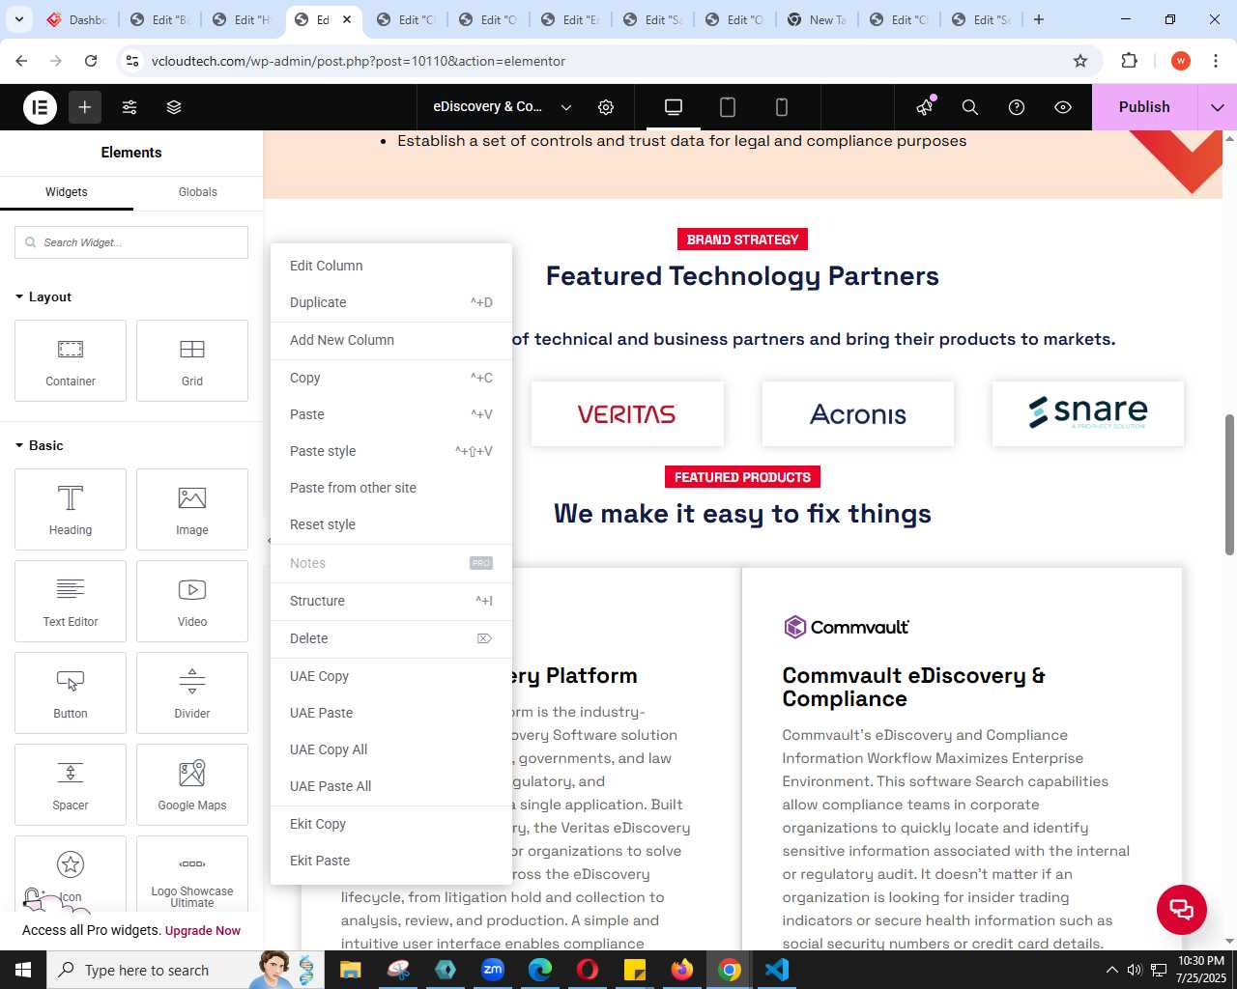Choose Copy in context menu

pyautogui.click(x=391, y=378)
